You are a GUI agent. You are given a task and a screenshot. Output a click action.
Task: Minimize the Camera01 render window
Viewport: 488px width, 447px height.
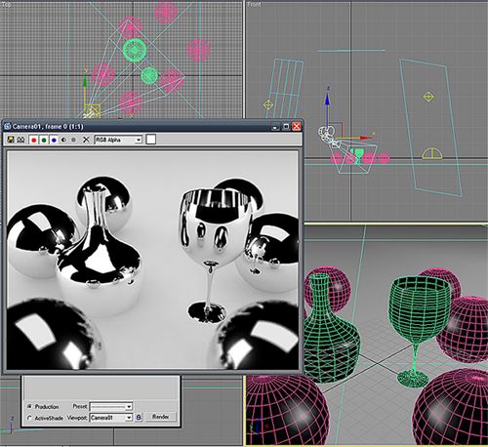[275, 126]
